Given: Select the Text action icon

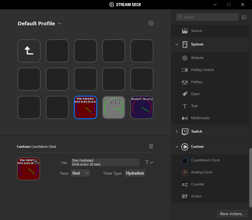Looking at the screenshot, I should [185, 106].
